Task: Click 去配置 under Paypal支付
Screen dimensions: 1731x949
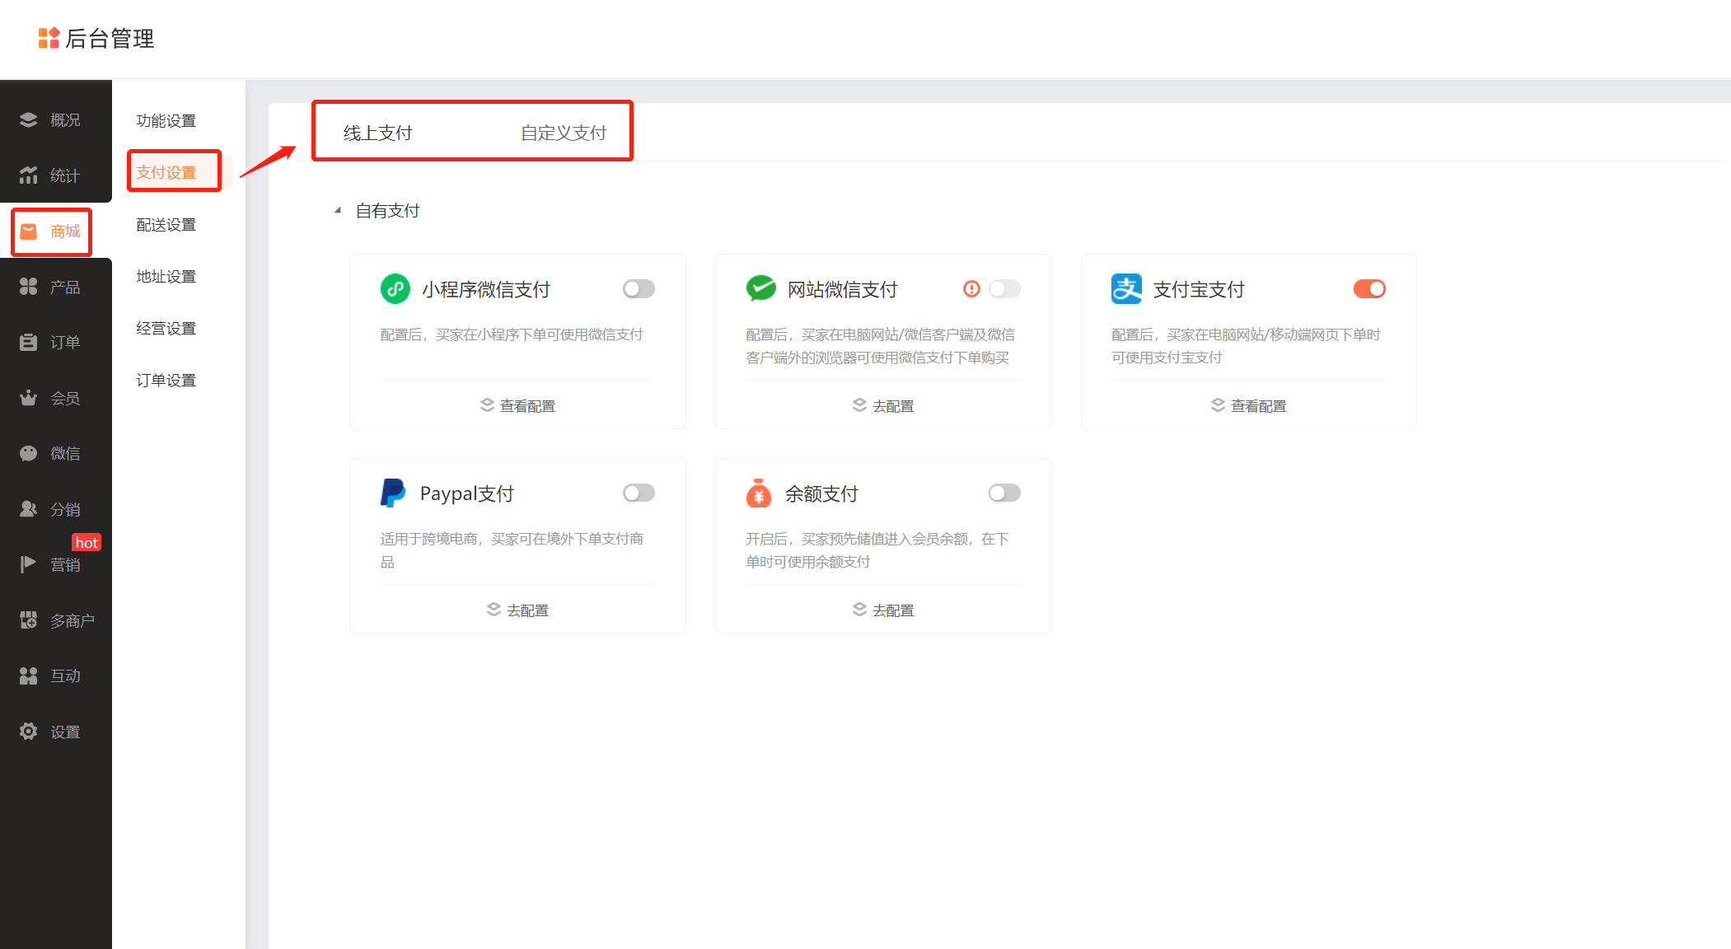Action: (x=527, y=610)
